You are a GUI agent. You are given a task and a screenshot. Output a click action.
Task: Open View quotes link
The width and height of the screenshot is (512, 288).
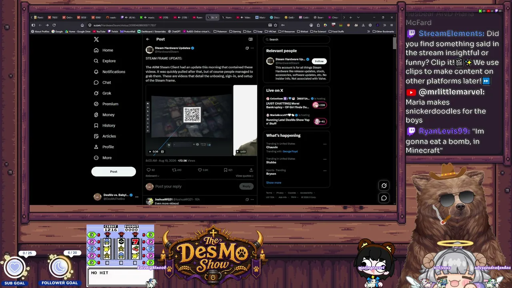point(244,176)
